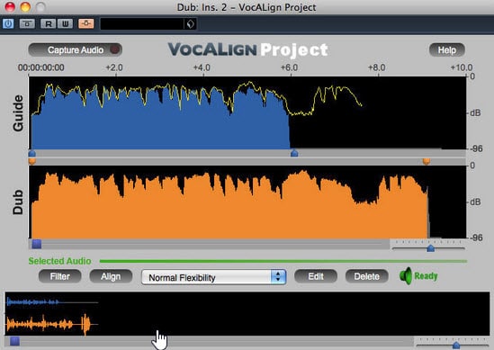Select the orange Dub start marker
The image size is (494, 350).
[31, 162]
